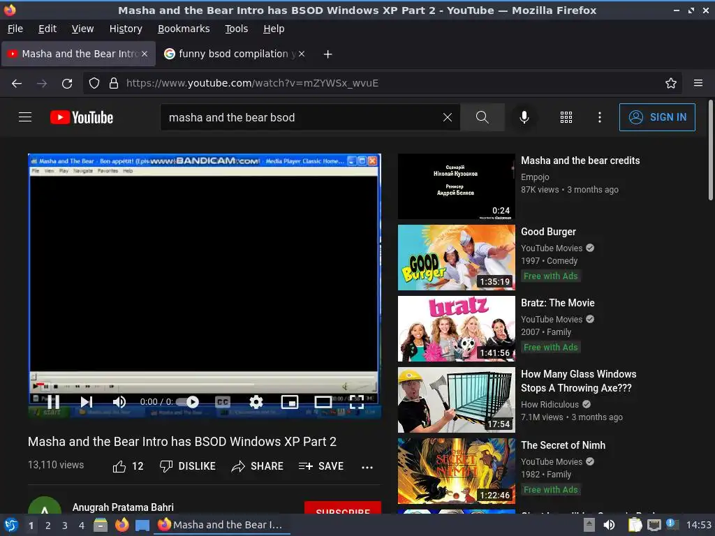
Task: Open the Bookmarks menu
Action: 184,29
